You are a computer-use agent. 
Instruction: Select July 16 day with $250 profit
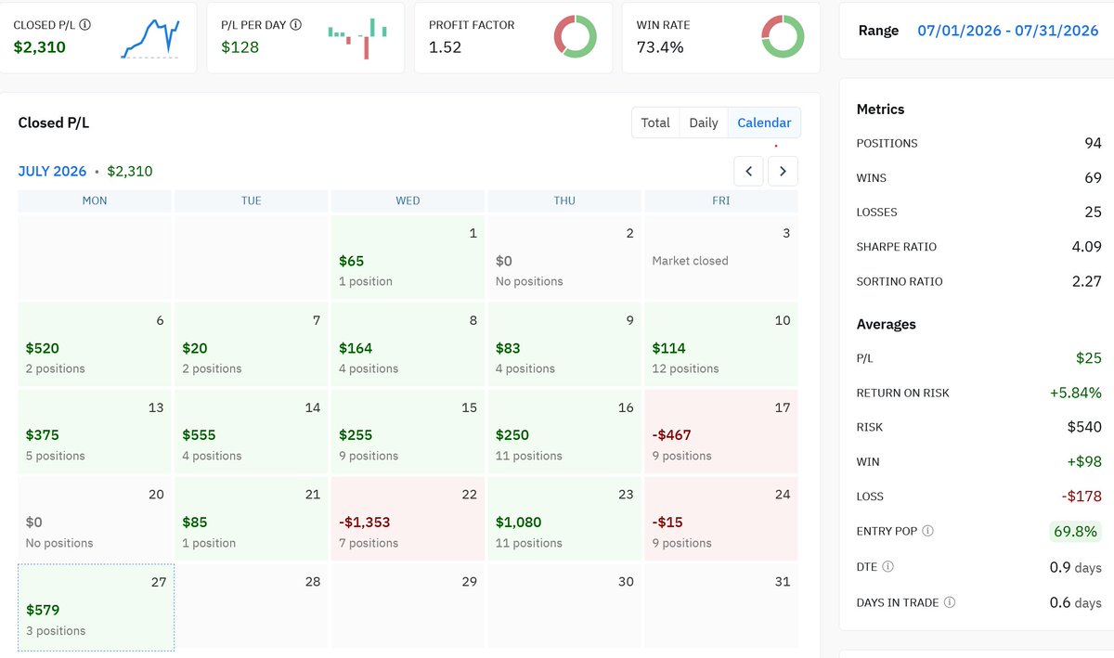pyautogui.click(x=564, y=432)
